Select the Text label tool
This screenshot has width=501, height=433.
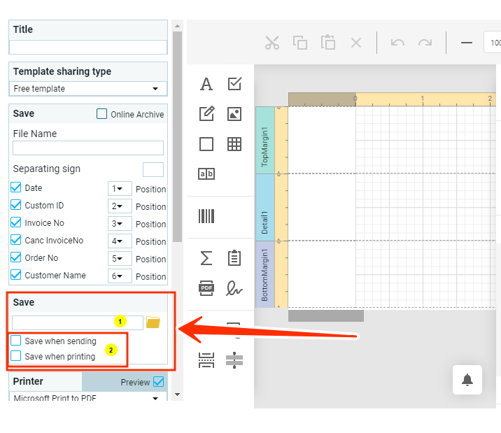[x=206, y=84]
